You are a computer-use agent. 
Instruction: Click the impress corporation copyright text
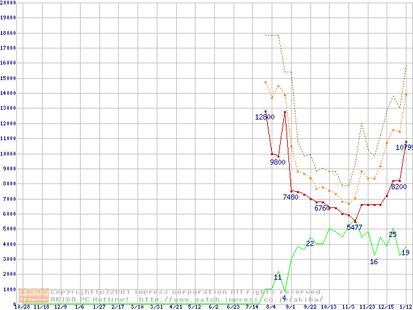pos(187,292)
